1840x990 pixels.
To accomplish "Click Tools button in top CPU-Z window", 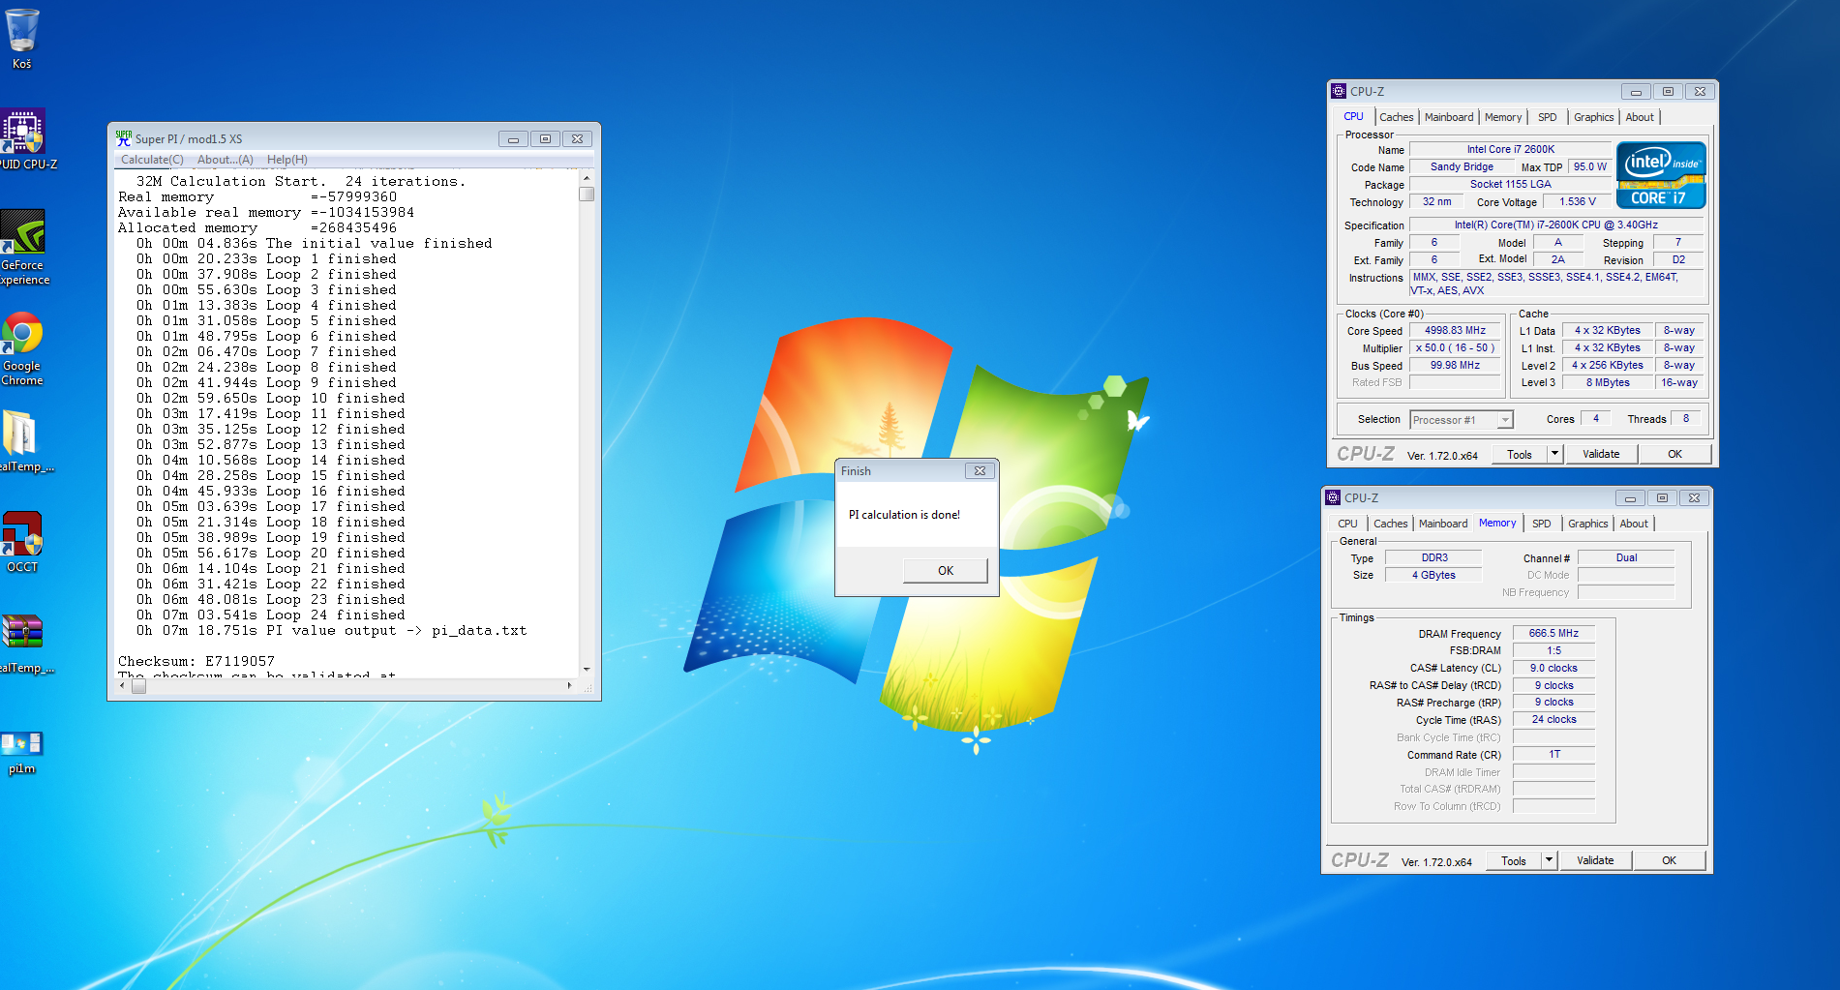I will [x=1519, y=454].
